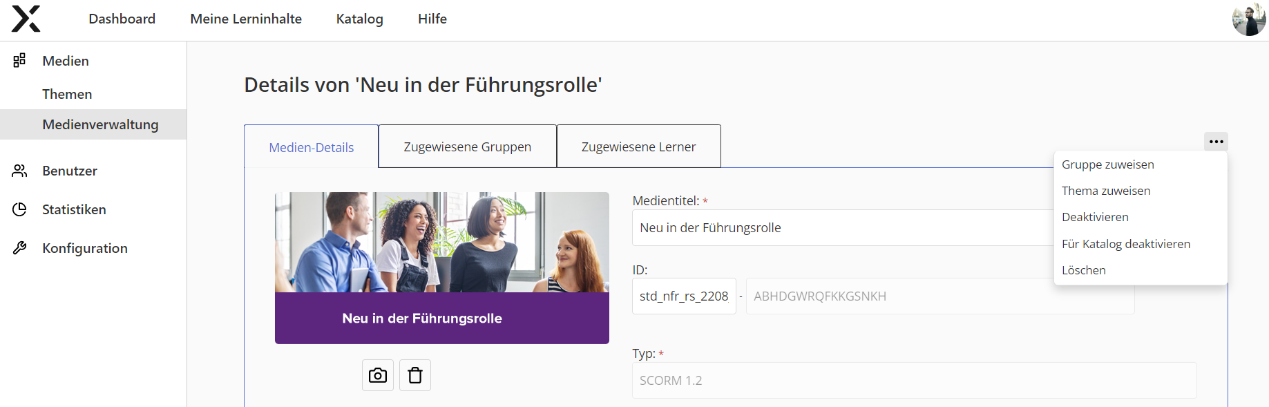Image resolution: width=1269 pixels, height=407 pixels.
Task: Click the X logo in header
Action: coord(26,19)
